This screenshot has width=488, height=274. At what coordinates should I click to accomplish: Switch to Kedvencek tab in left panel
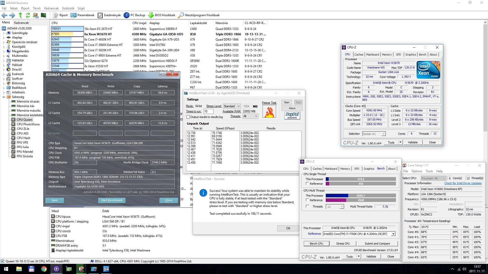(x=21, y=23)
